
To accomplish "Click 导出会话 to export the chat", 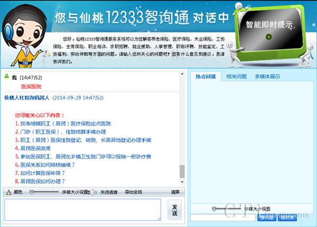I will coord(134,192).
